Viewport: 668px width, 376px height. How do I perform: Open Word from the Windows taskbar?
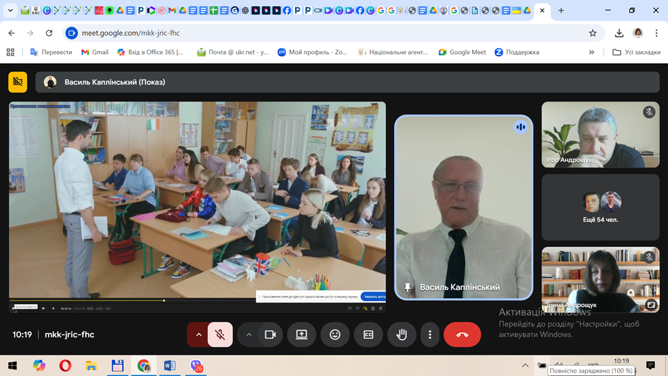pos(169,366)
